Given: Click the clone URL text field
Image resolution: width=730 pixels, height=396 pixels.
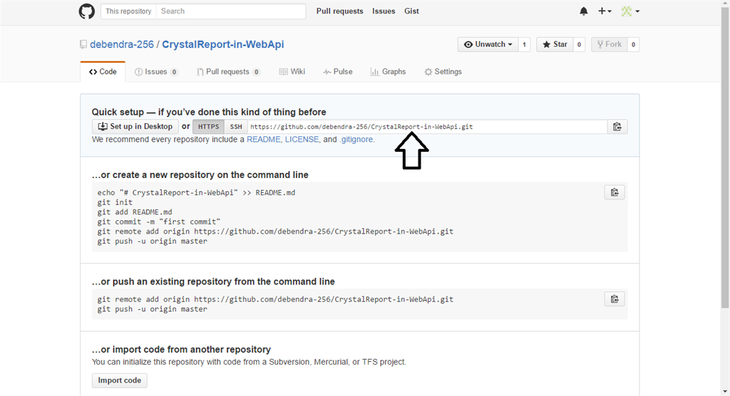Looking at the screenshot, I should (428, 127).
